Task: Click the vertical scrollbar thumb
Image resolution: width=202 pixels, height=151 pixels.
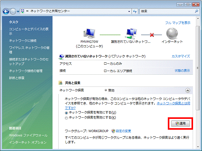Action: click(198, 68)
